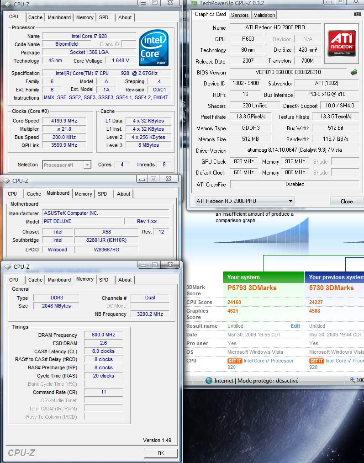Screen dimensions: 364x463
Task: Click the CPU-Z title icon of the Mainboard window
Action: (x=6, y=181)
